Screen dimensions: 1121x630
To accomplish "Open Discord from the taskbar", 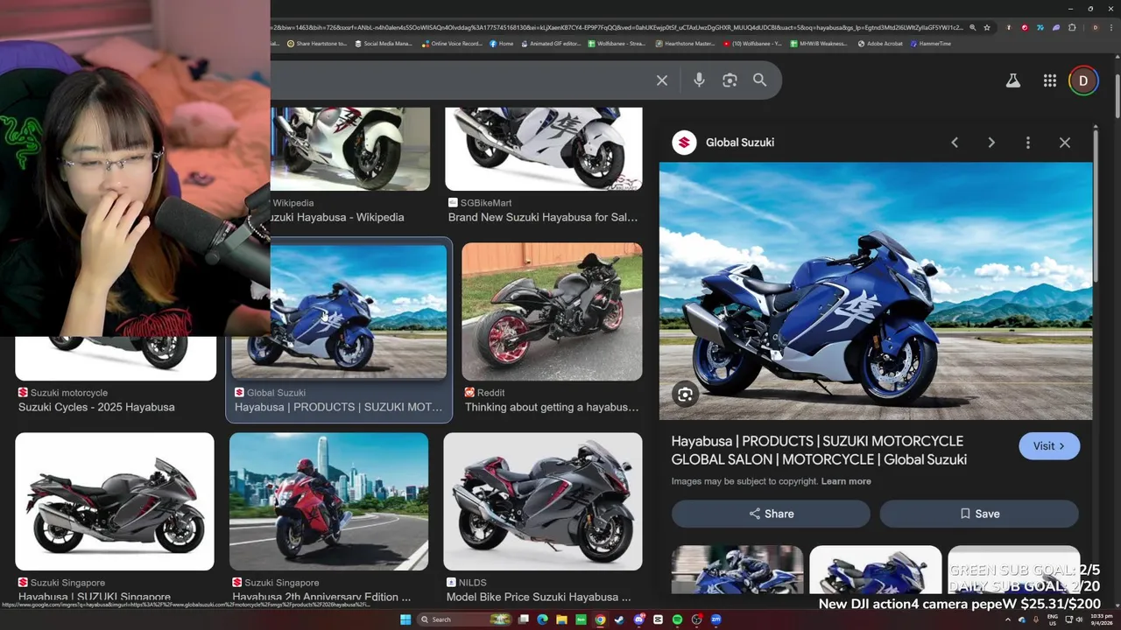I will click(639, 619).
